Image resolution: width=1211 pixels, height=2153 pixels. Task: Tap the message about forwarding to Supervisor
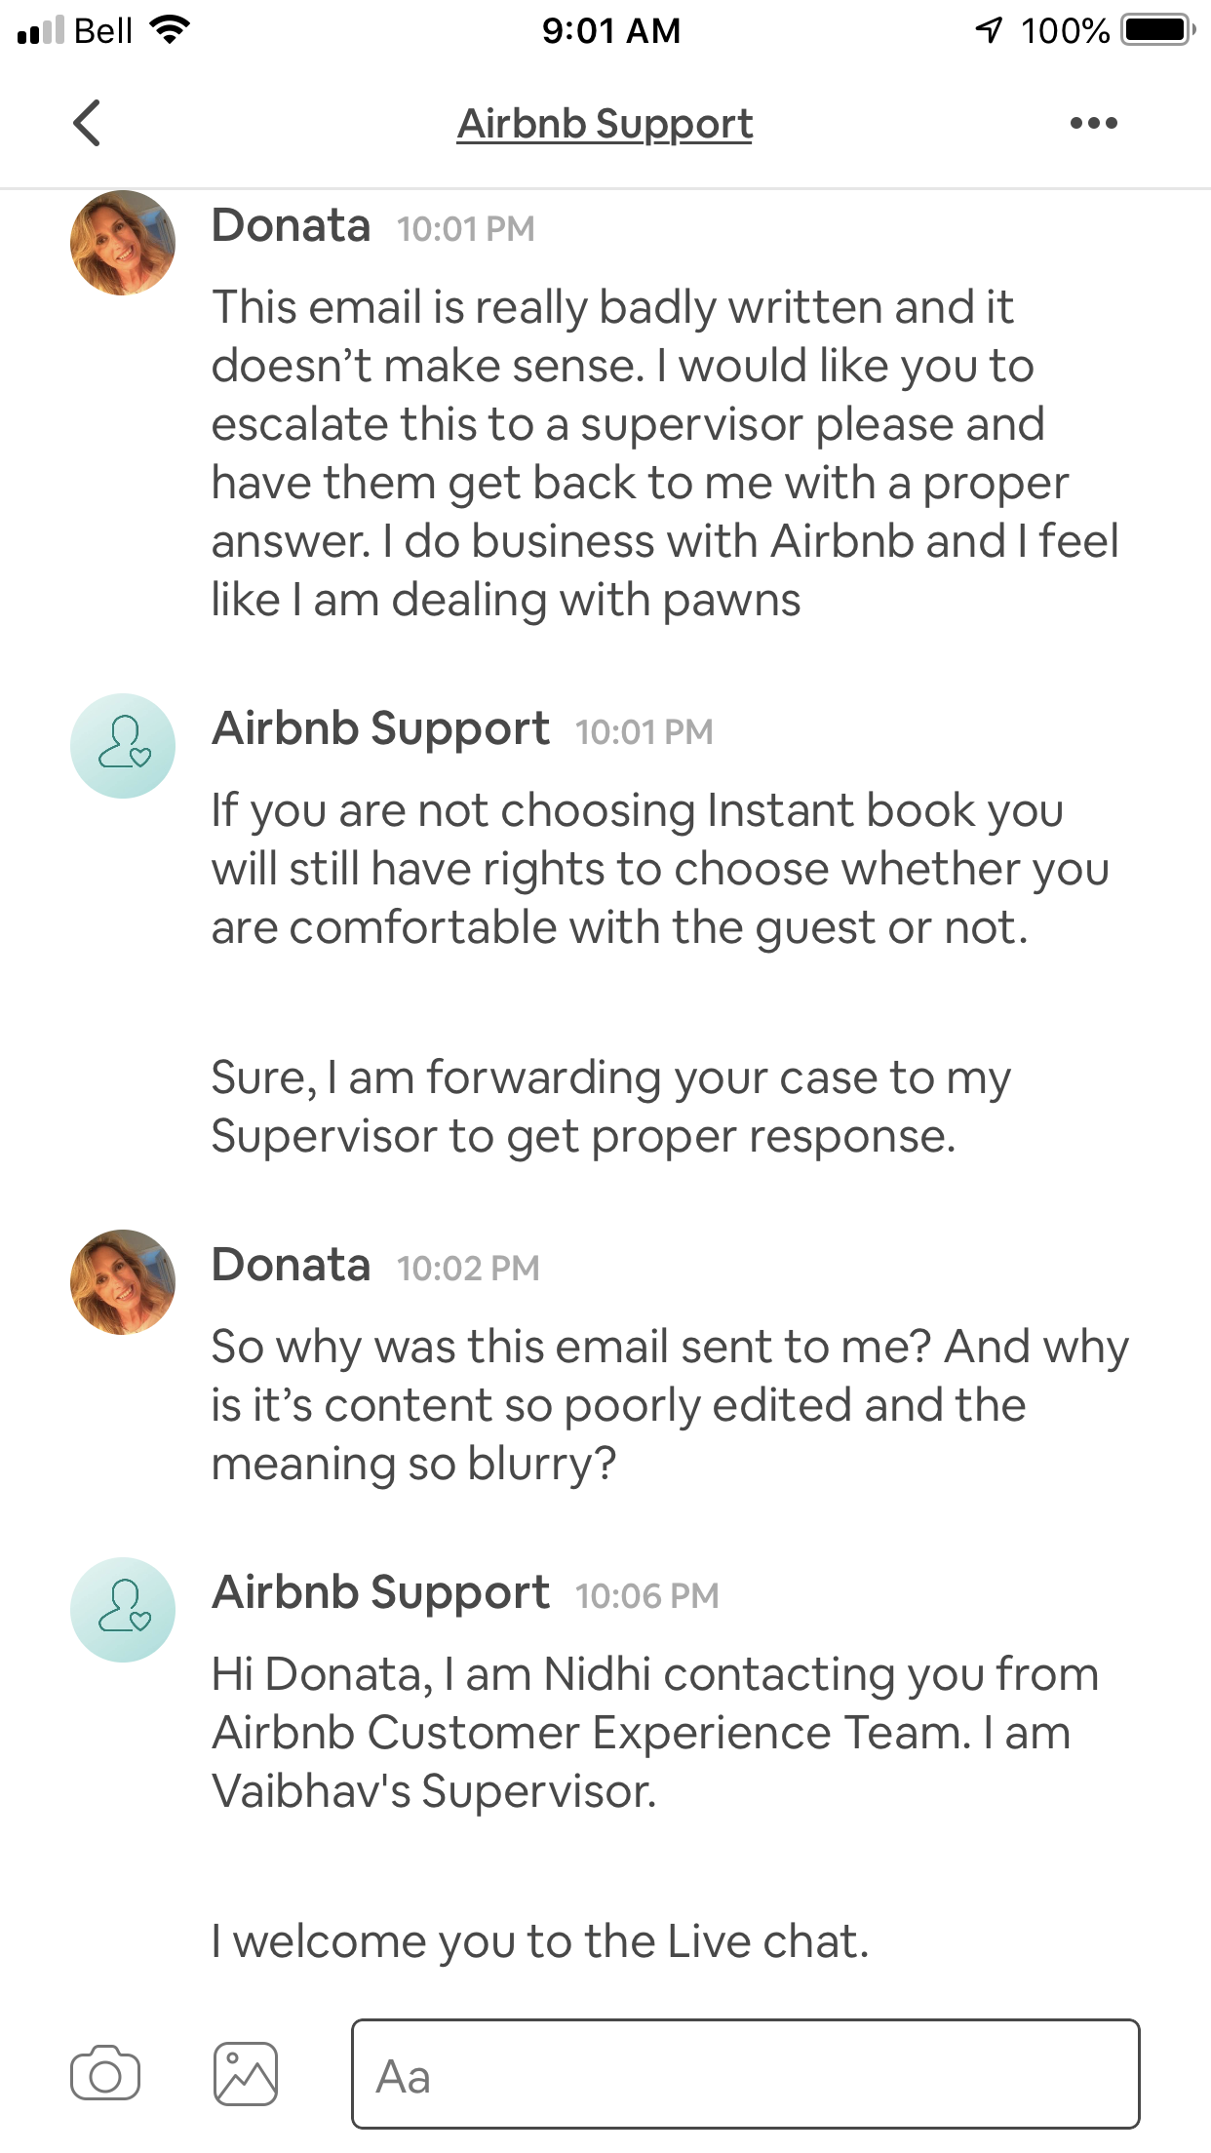[x=610, y=1107]
